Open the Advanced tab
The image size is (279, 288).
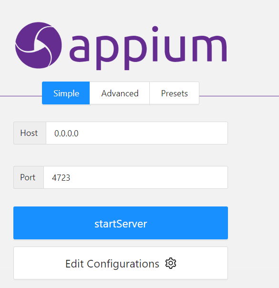pos(120,93)
